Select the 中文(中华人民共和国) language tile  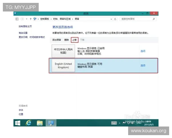pos(63,51)
